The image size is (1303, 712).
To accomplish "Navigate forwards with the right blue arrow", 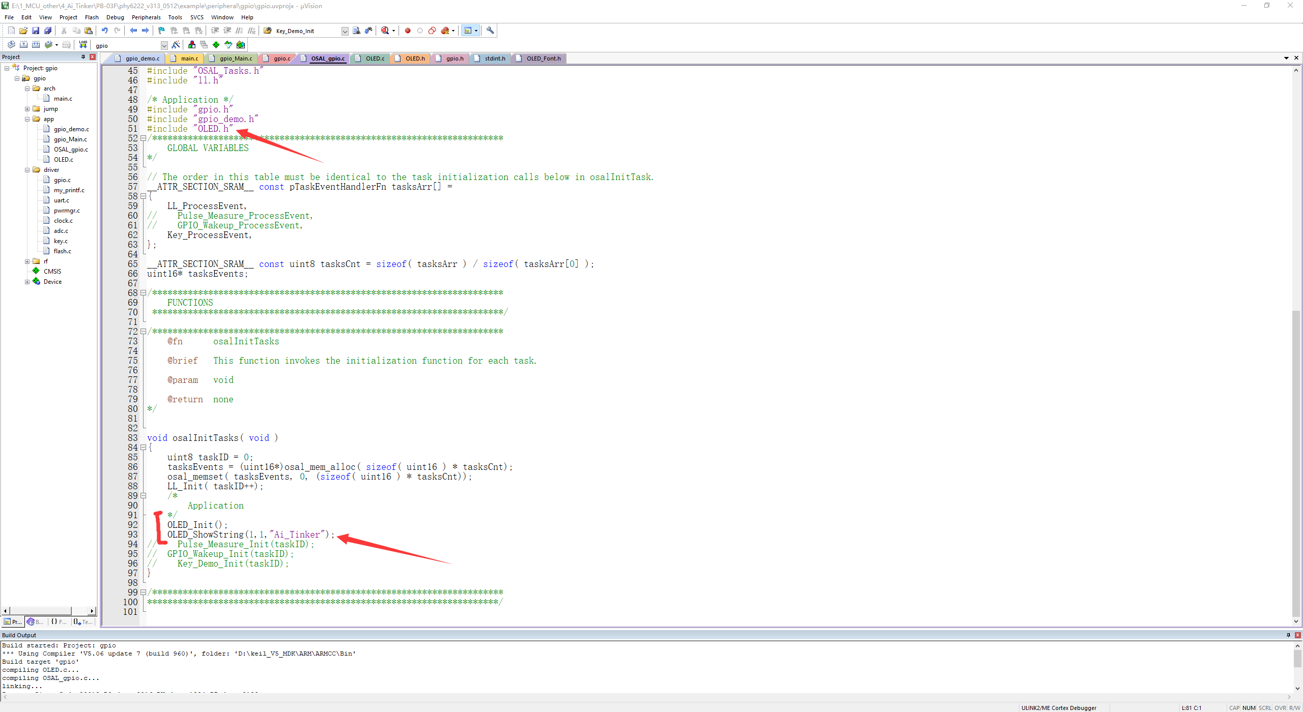I will (146, 31).
